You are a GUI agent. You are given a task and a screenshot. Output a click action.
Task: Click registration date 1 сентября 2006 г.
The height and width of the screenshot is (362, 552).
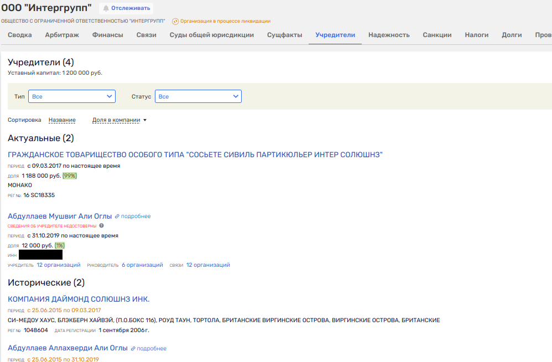click(124, 330)
